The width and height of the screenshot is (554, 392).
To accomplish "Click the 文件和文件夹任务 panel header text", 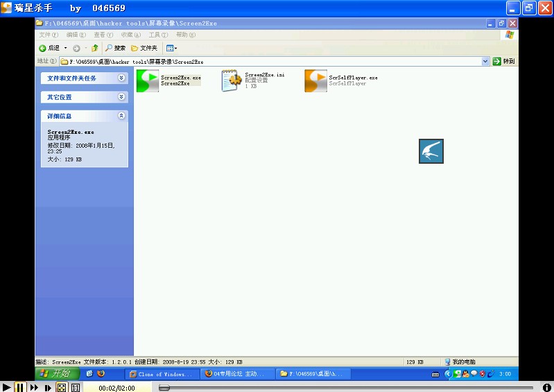I will [x=71, y=78].
